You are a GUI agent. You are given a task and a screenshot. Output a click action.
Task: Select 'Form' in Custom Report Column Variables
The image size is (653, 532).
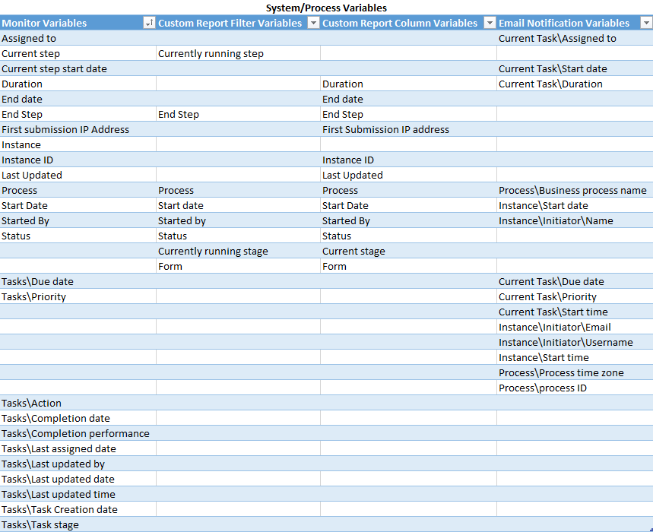coord(408,266)
